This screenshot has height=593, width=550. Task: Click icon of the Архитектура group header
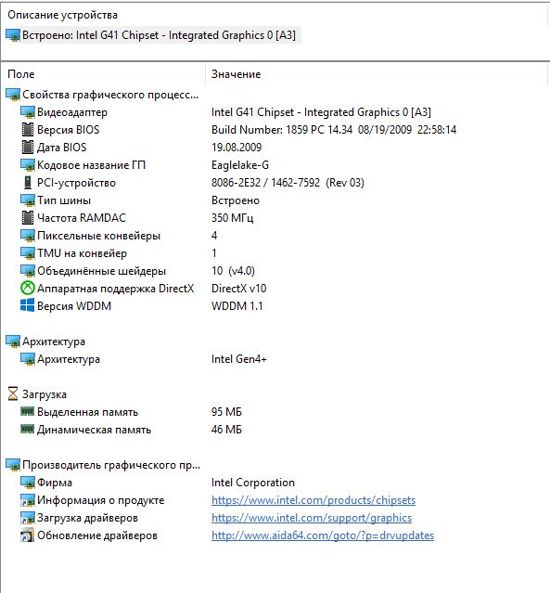tap(13, 342)
